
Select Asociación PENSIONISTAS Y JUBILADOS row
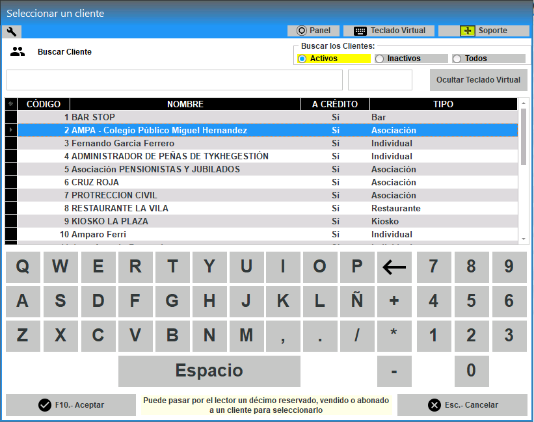(267, 169)
